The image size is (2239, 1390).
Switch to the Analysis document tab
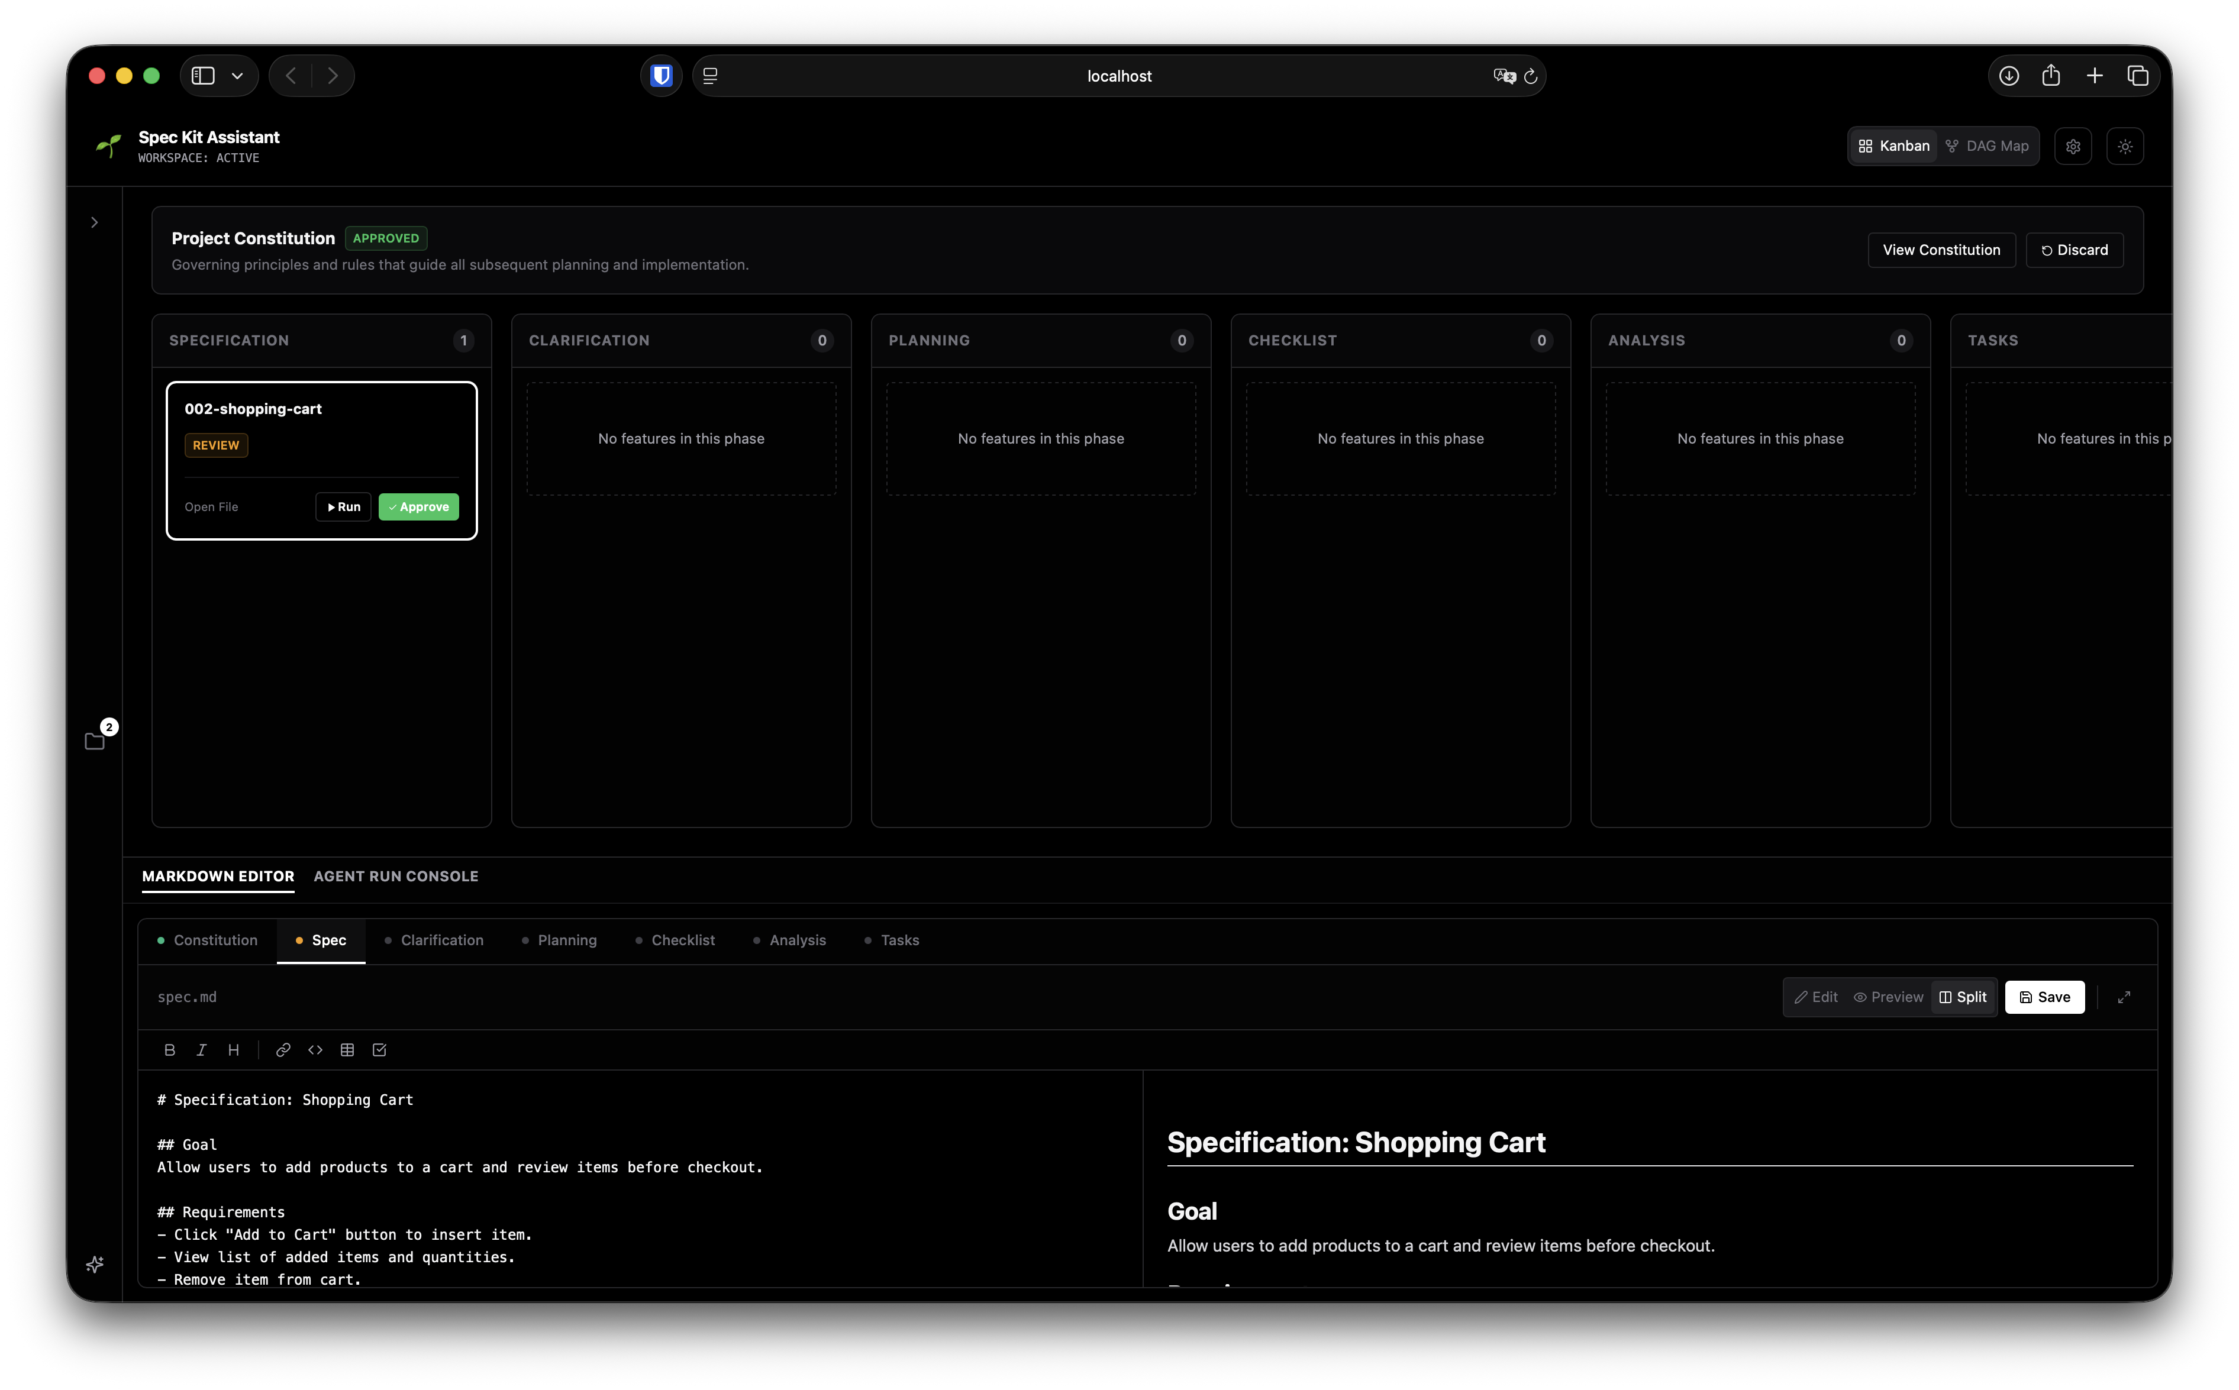click(790, 939)
